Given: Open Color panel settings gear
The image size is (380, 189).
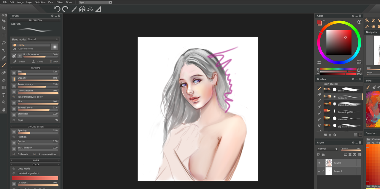Looking at the screenshot, I should [353, 16].
